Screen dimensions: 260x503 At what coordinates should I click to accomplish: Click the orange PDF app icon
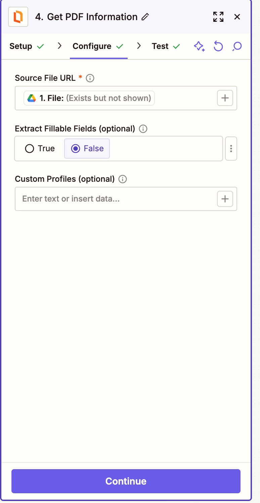coord(18,17)
